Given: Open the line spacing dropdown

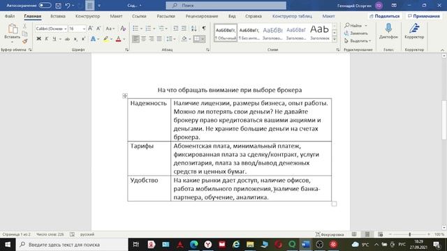Looking at the screenshot, I should 171,39.
